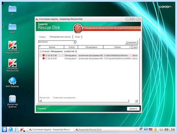Click the red alert icon for the 0:28 threat
The image size is (177, 134).
tap(44, 55)
